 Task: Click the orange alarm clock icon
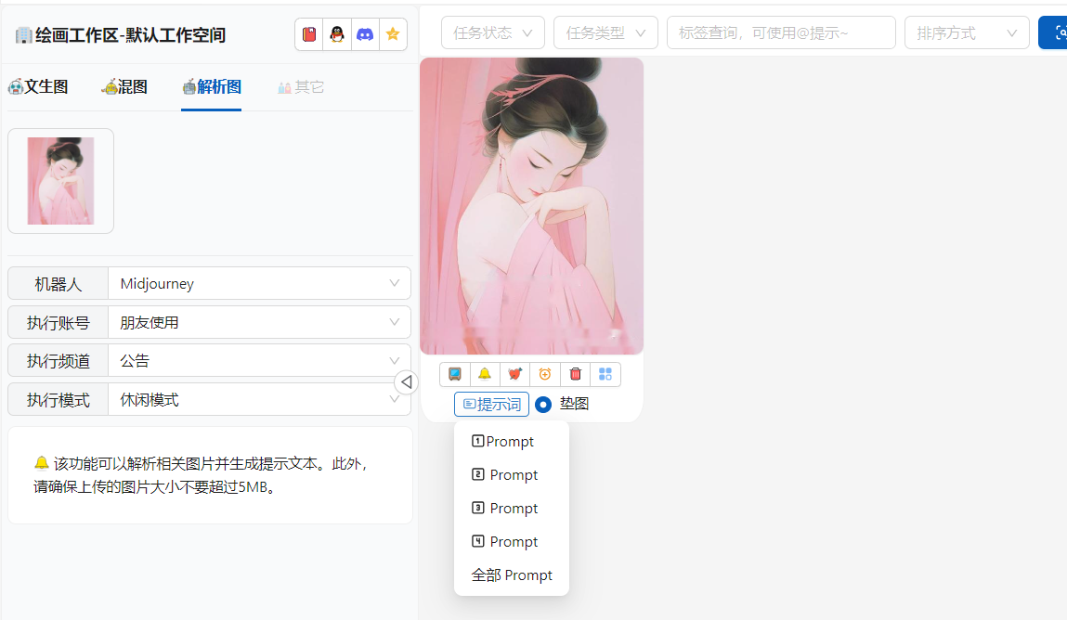click(x=545, y=374)
